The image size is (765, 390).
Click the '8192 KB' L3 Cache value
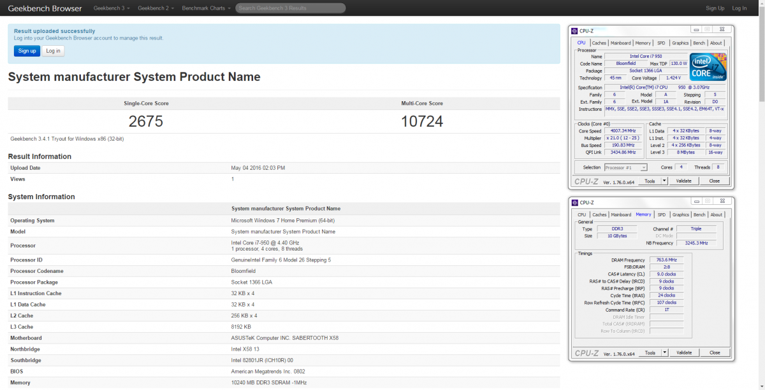pyautogui.click(x=241, y=326)
